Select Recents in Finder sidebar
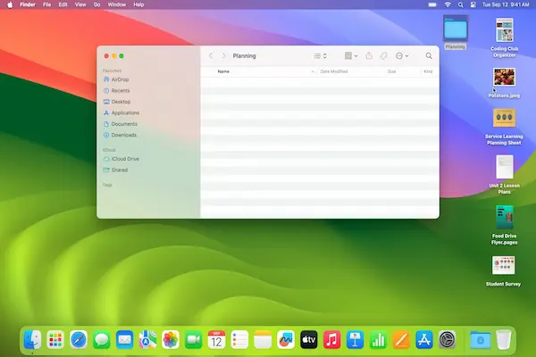536x357 pixels. click(116, 90)
